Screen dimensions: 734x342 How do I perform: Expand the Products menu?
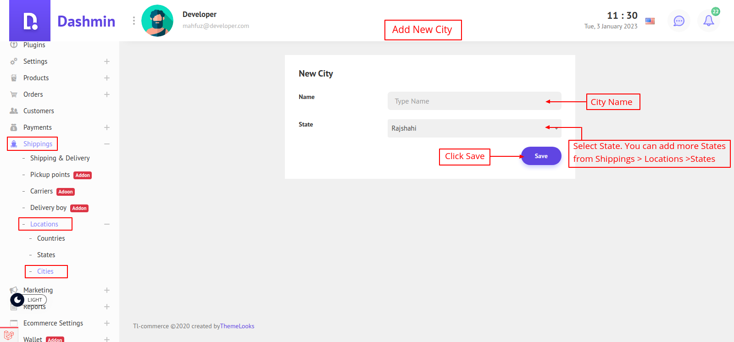(107, 78)
